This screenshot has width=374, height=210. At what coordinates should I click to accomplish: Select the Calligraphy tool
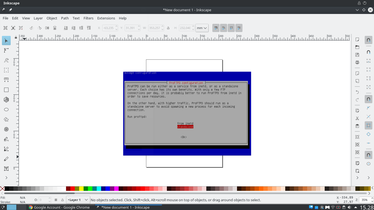(x=6, y=159)
